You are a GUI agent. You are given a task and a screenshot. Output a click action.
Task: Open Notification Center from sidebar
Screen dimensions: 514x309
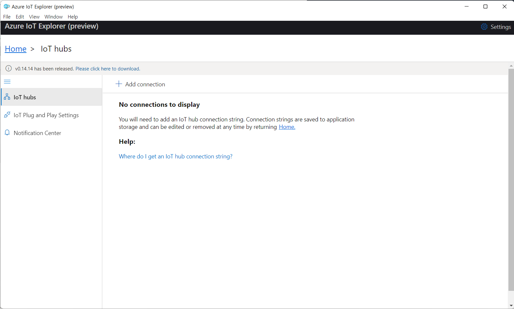(52, 133)
